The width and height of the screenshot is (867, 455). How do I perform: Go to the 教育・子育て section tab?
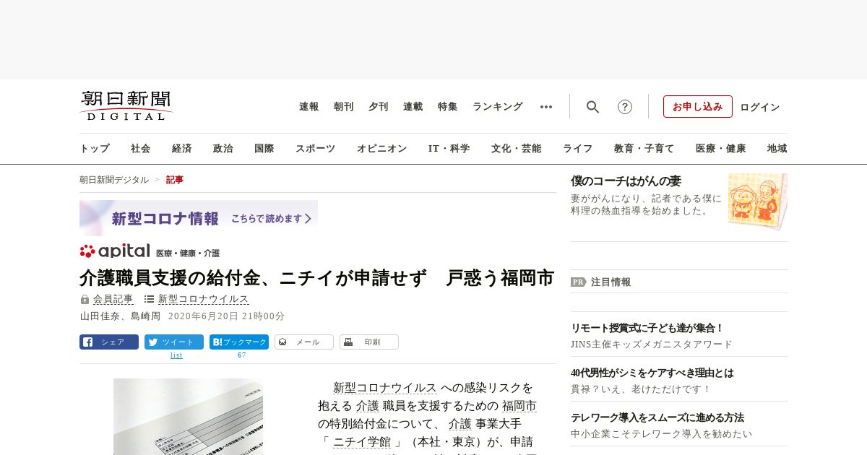644,149
